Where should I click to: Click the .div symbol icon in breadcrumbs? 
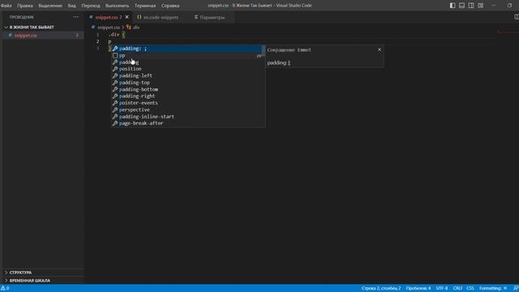coord(129,28)
